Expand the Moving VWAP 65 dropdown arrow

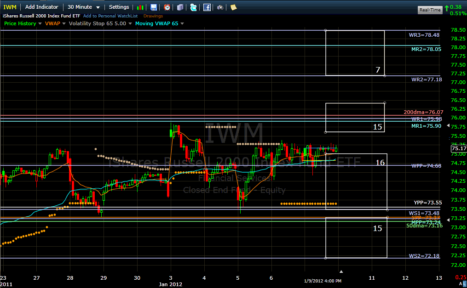coord(182,23)
